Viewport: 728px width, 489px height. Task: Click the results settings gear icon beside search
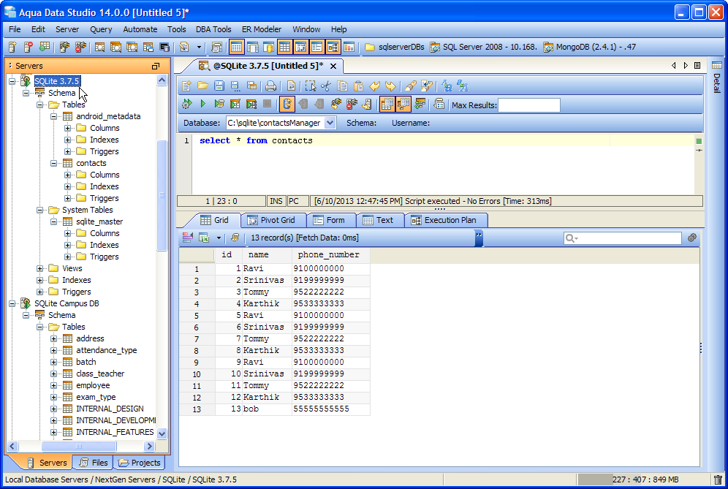[x=691, y=238]
